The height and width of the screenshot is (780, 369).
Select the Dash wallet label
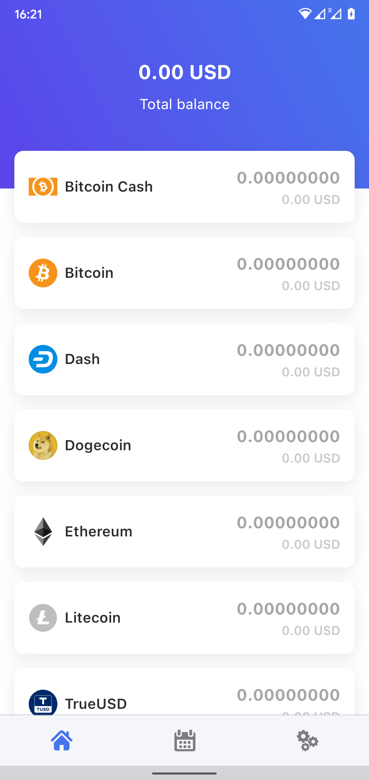coord(82,359)
